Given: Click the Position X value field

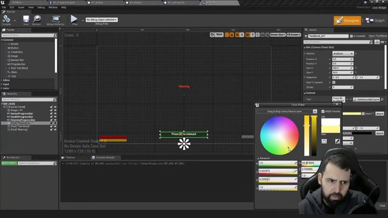Looking at the screenshot, I should click(x=343, y=59).
